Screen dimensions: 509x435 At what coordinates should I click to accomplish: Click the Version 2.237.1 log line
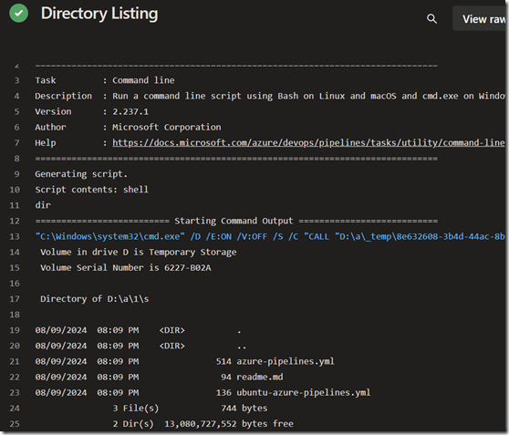click(92, 111)
